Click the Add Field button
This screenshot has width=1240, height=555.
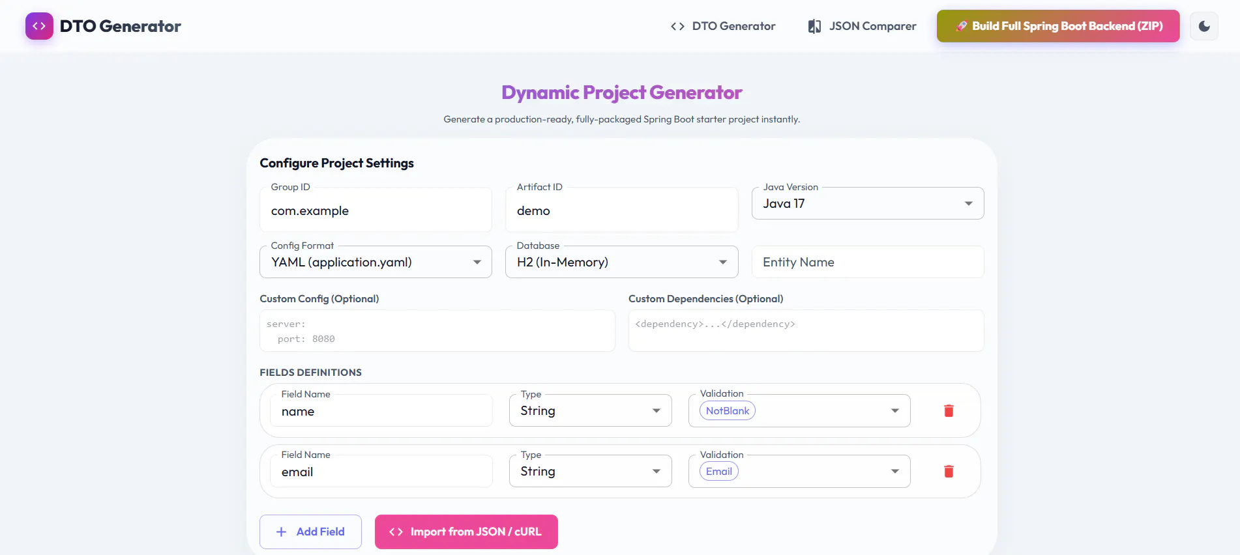(310, 532)
